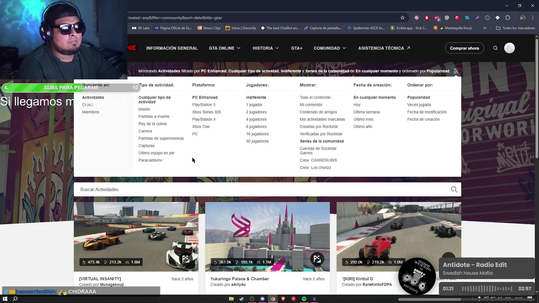539x303 pixels.
Task: Open the INFORMACIÓN GENERAL tab
Action: coord(172,48)
